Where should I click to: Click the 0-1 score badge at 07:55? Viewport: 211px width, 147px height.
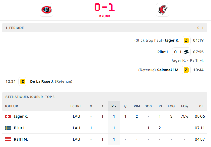[x=178, y=52]
